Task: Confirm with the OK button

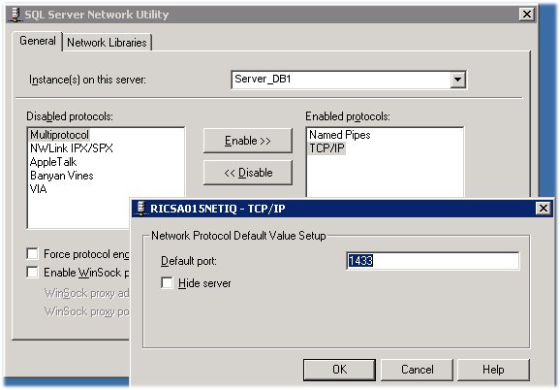Action: (339, 370)
